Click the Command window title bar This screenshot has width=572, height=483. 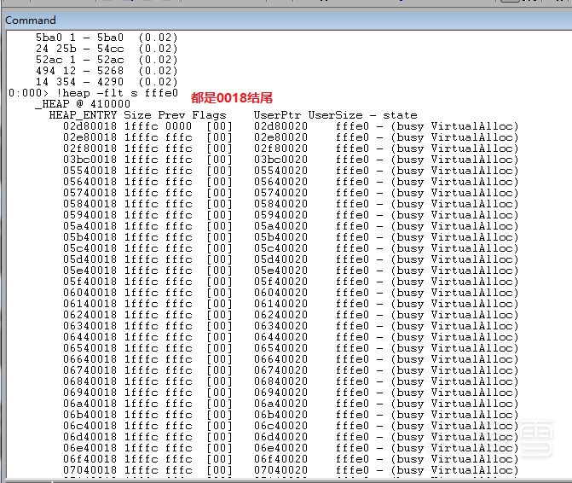(286, 20)
